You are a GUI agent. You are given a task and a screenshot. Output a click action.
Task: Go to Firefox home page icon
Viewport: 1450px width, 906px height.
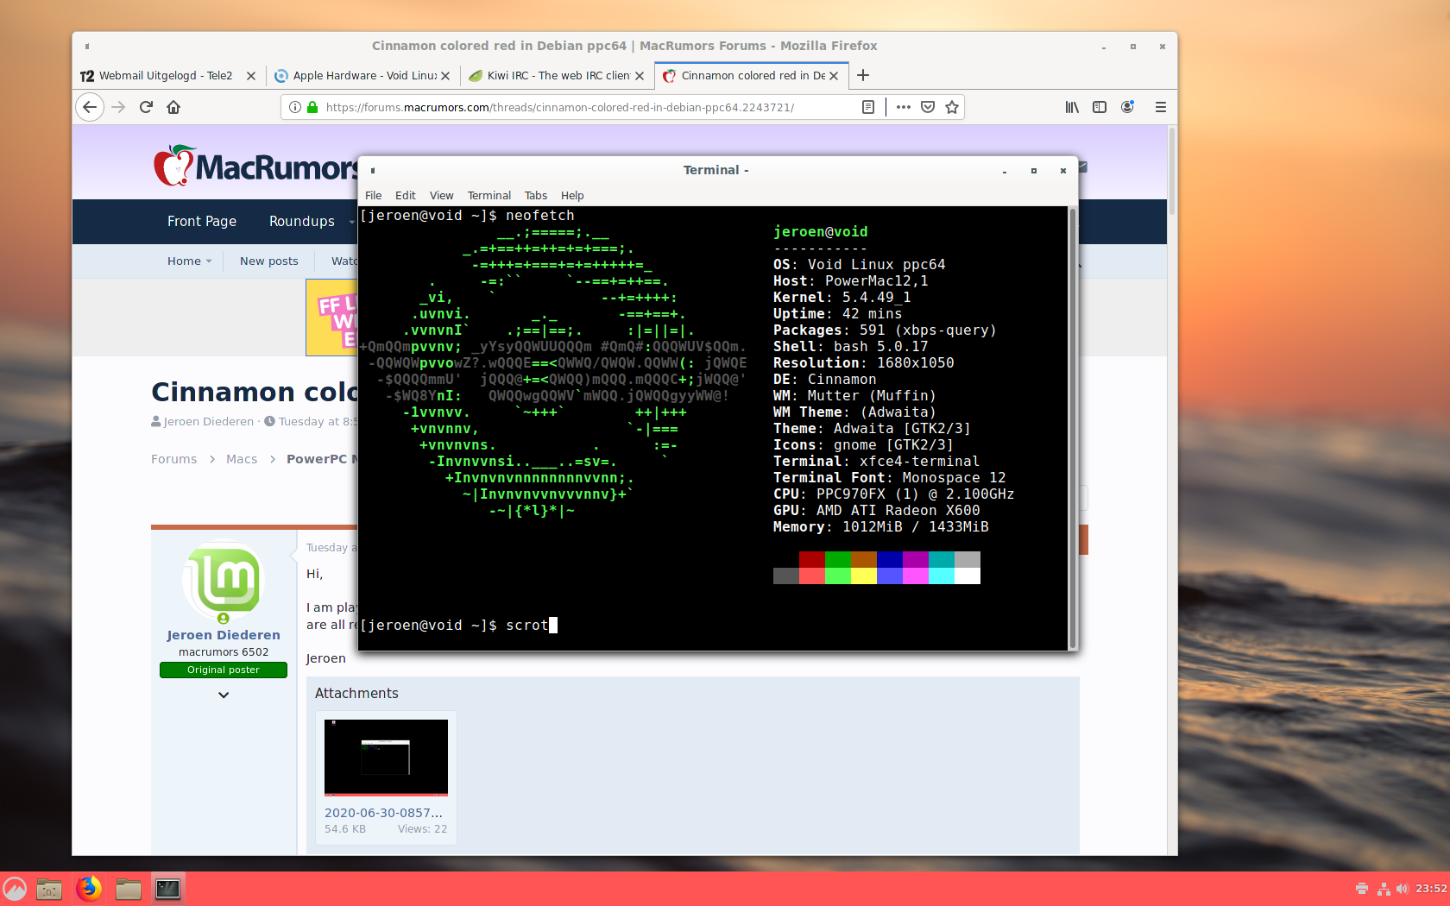click(x=173, y=107)
